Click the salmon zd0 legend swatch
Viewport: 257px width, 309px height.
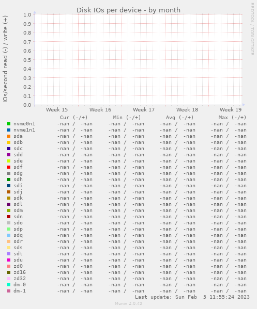pos(9,266)
